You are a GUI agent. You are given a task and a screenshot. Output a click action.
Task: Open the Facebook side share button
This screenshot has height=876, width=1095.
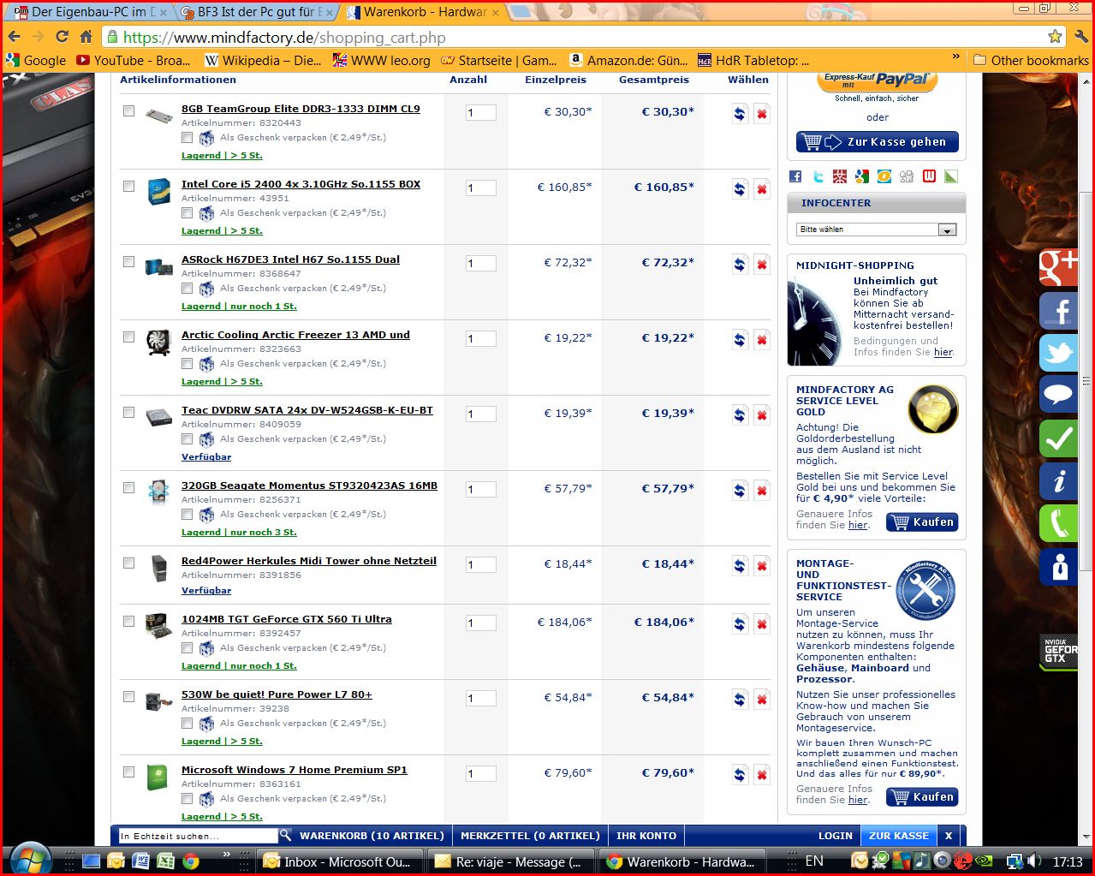pos(1058,311)
